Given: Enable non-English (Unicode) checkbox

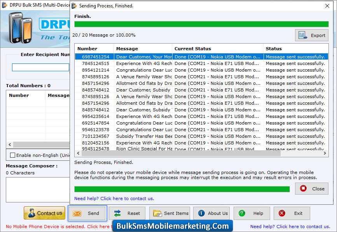Looking at the screenshot, I should pos(13,155).
